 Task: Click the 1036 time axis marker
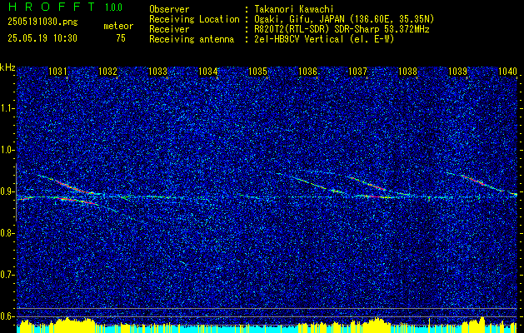(307, 72)
